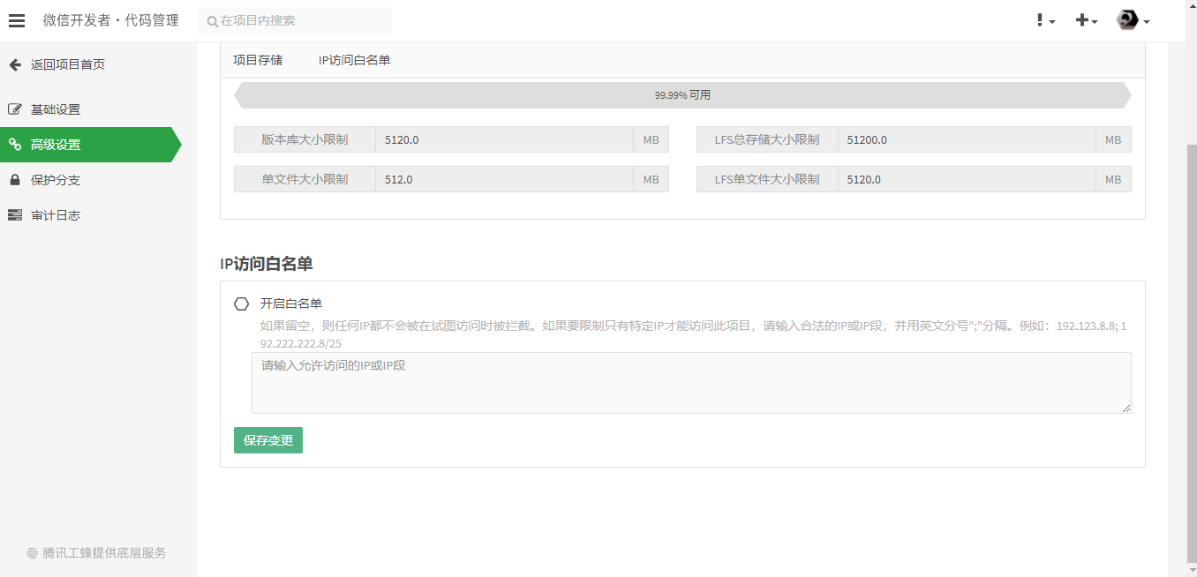
Task: Focus the 在项目内搜索 search box
Action: pos(295,20)
